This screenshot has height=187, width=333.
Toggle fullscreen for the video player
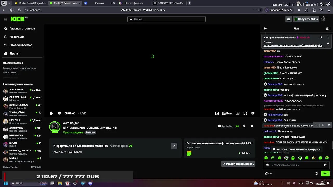point(245,113)
